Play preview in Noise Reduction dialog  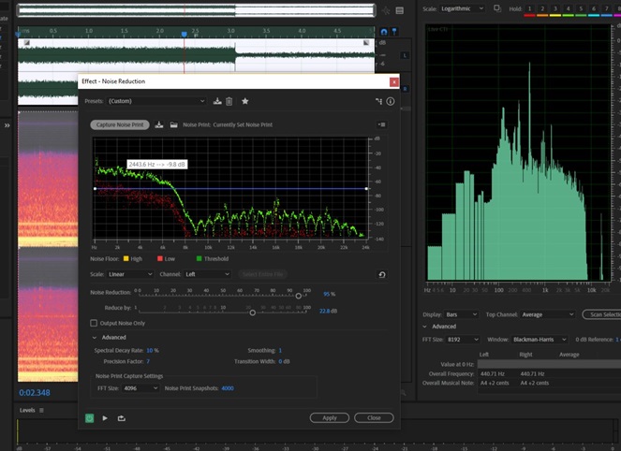tap(105, 418)
